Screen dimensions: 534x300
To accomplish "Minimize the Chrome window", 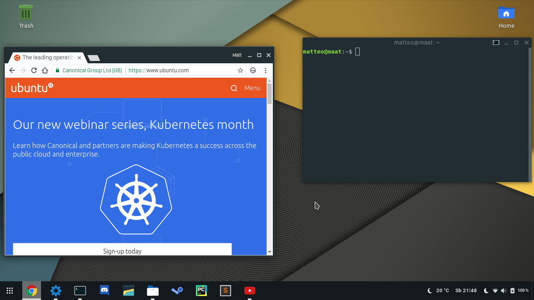I will point(249,55).
